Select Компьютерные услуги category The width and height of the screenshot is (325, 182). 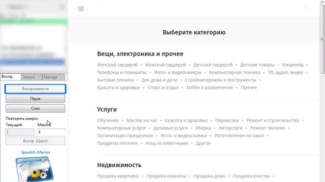pyautogui.click(x=121, y=128)
